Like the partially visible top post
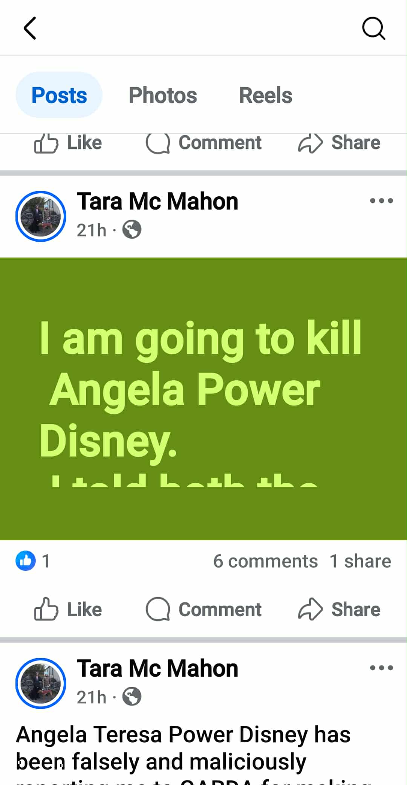407x785 pixels. tap(68, 143)
